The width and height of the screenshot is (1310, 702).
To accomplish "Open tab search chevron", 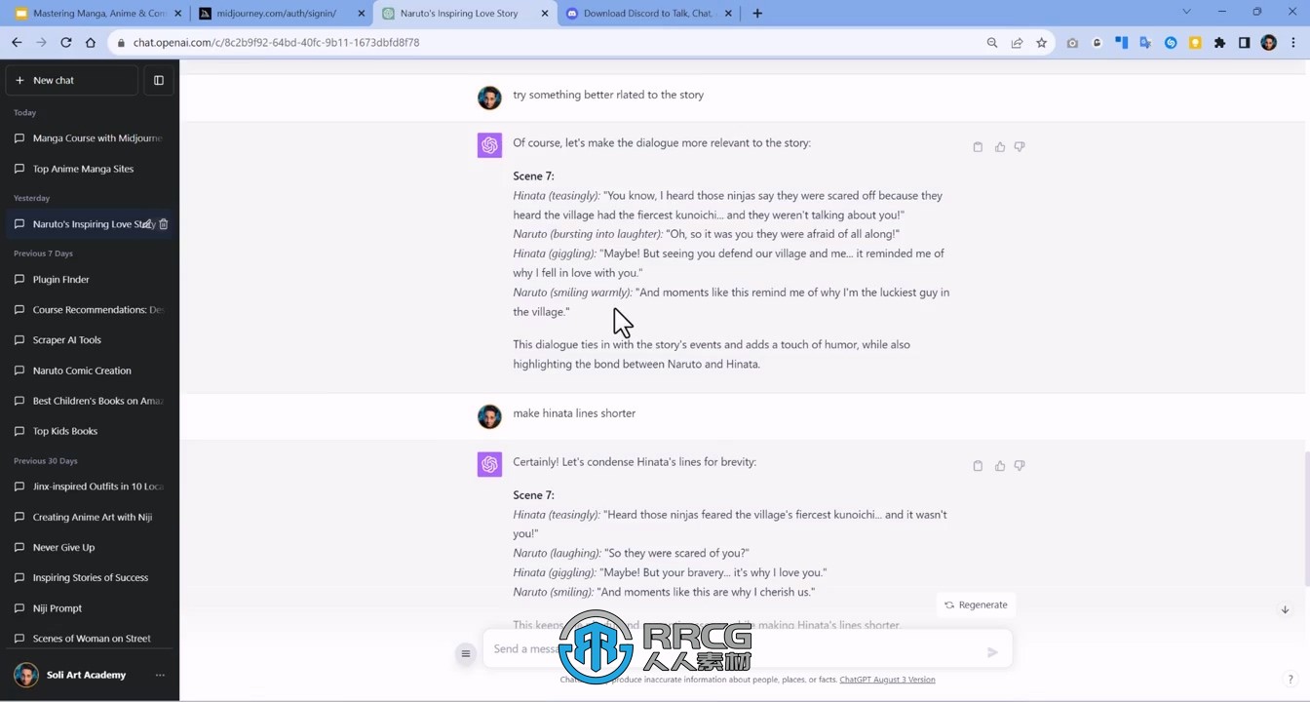I will (x=1186, y=12).
